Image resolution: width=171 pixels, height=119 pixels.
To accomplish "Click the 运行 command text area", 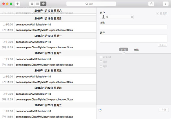I will coord(134,39).
